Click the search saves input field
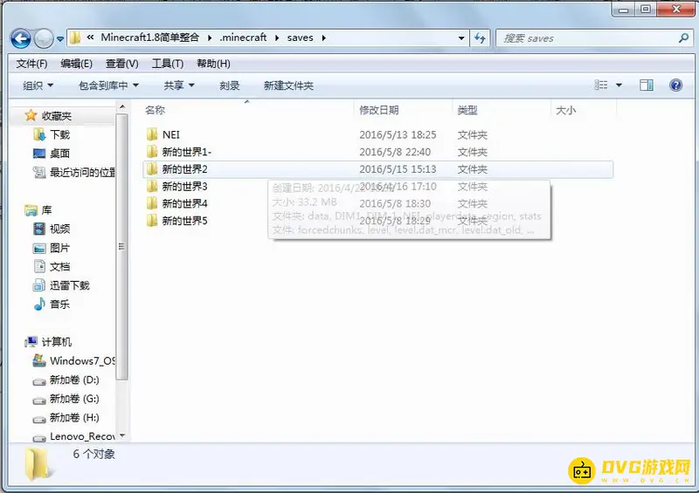This screenshot has height=493, width=699. 585,38
